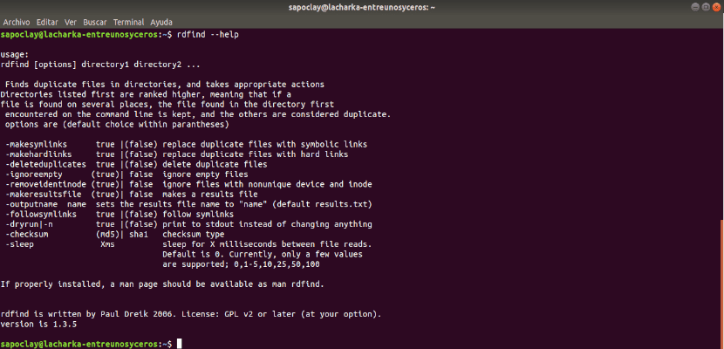
Task: Open the Terminal menu in menu bar
Action: pyautogui.click(x=129, y=22)
